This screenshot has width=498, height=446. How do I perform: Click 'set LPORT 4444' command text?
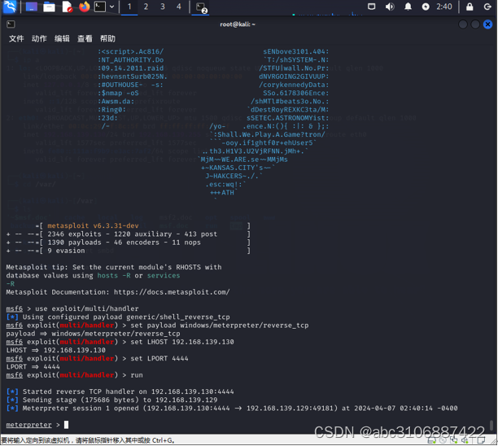click(x=159, y=358)
